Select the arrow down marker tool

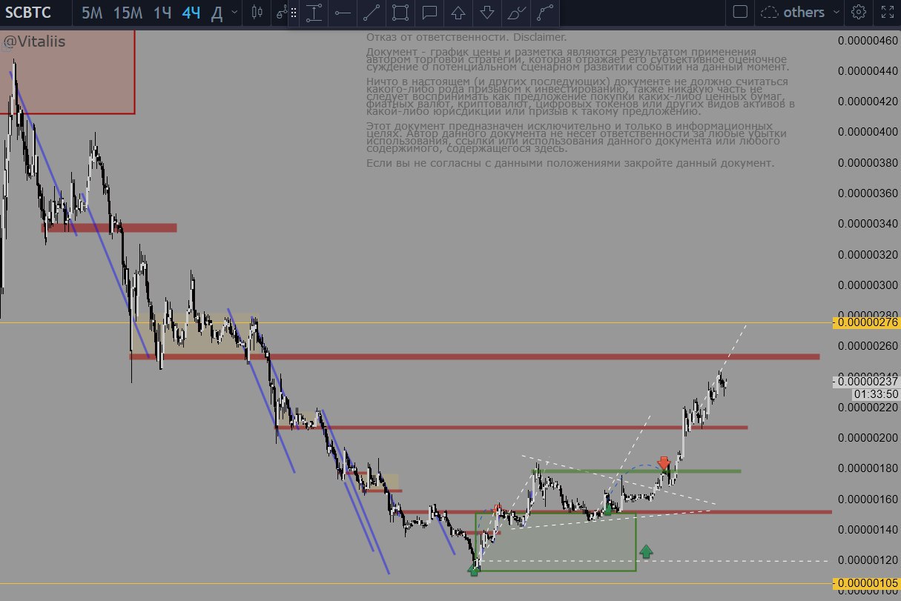point(487,13)
